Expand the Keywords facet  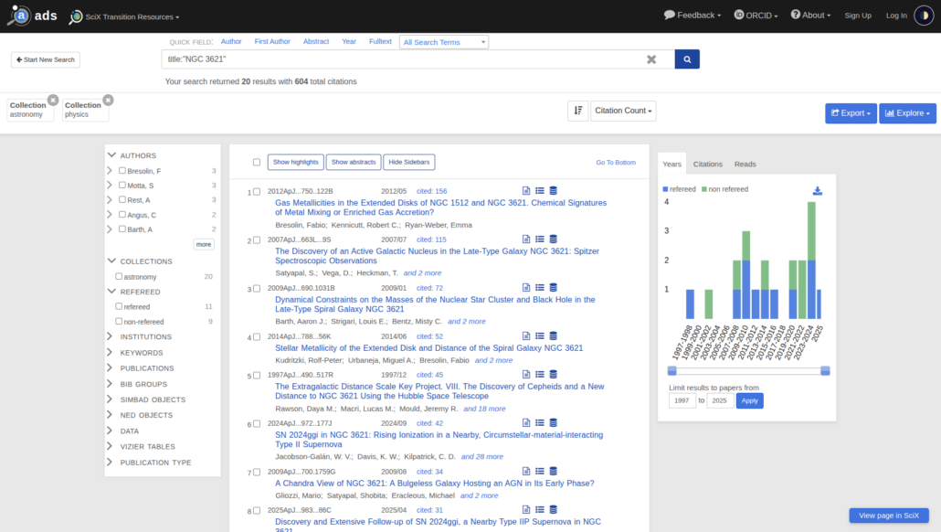coord(141,353)
